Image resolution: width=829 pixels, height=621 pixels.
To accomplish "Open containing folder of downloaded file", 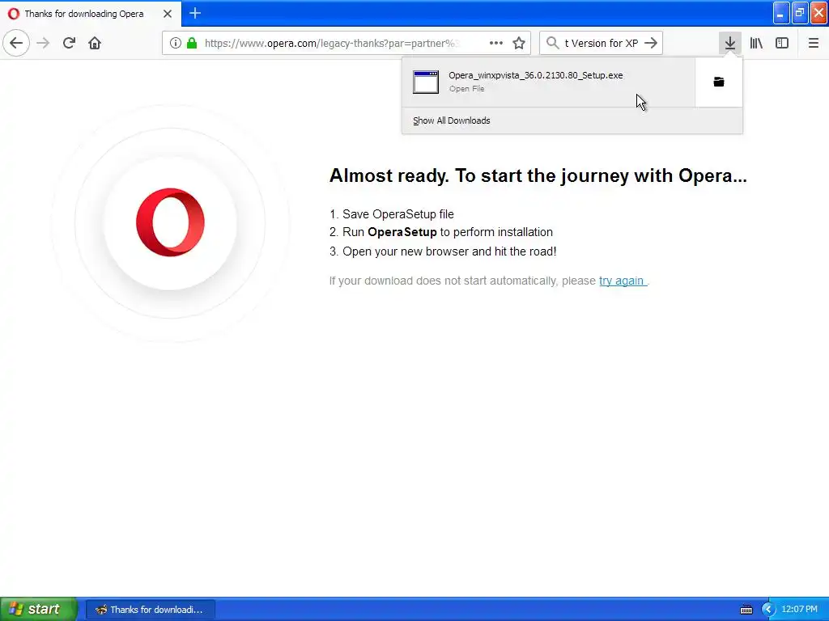I will pyautogui.click(x=719, y=82).
